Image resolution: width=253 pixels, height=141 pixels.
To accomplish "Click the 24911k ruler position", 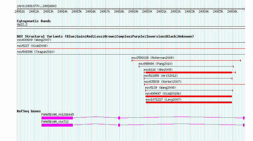I will tap(20, 11).
